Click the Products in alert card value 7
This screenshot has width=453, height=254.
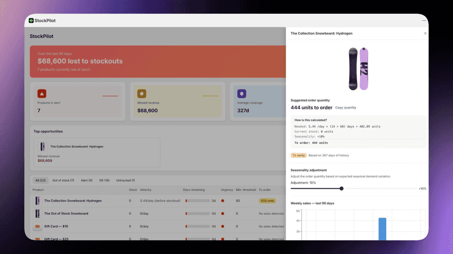[x=39, y=111]
